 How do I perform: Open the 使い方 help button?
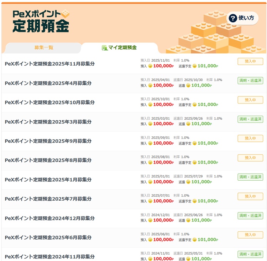[242, 18]
